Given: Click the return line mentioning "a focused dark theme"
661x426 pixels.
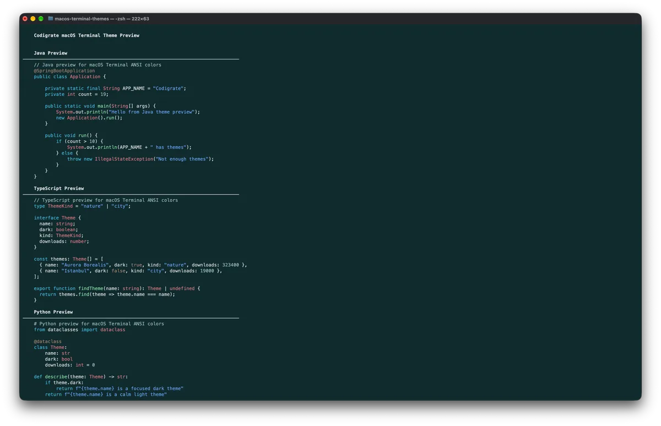Looking at the screenshot, I should [x=120, y=389].
